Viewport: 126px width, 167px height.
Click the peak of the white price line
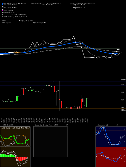point(74,36)
